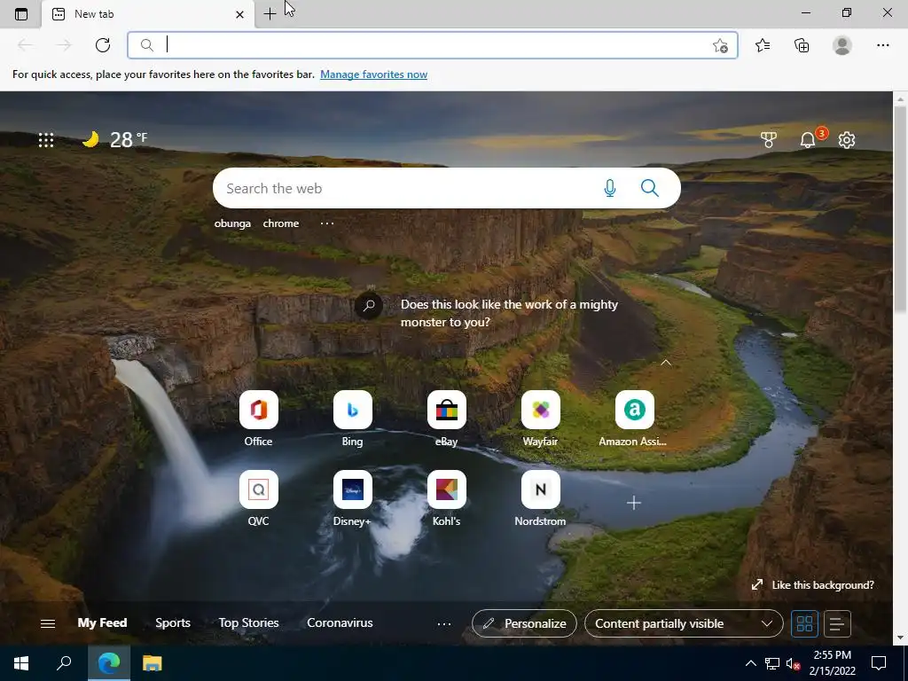The height and width of the screenshot is (681, 908).
Task: Open the Collections icon
Action: [802, 45]
